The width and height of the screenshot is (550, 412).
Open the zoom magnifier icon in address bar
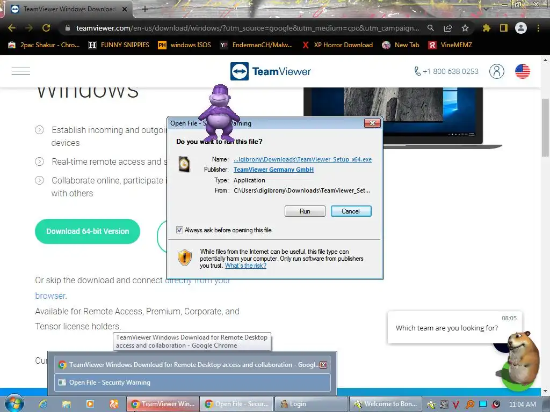430,28
